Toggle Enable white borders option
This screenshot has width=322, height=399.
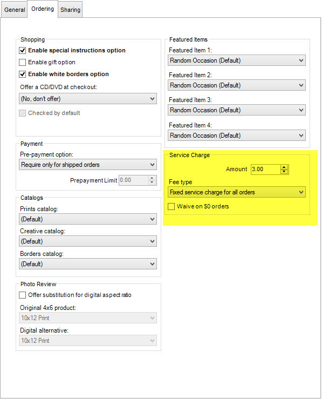pos(22,74)
